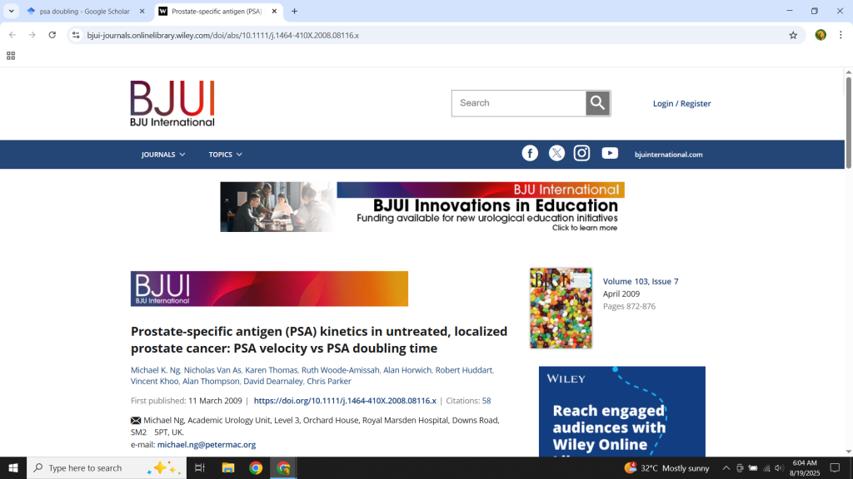Open the Instagram social icon
The width and height of the screenshot is (853, 479).
click(582, 153)
